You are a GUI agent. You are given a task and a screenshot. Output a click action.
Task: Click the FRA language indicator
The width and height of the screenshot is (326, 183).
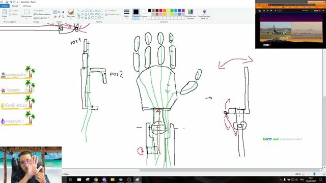click(x=302, y=179)
